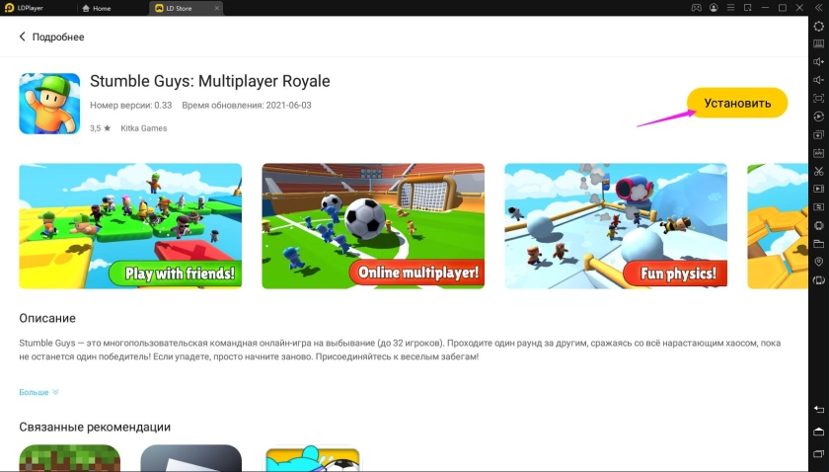Click the scissors screenshot icon
829x472 pixels.
818,171
